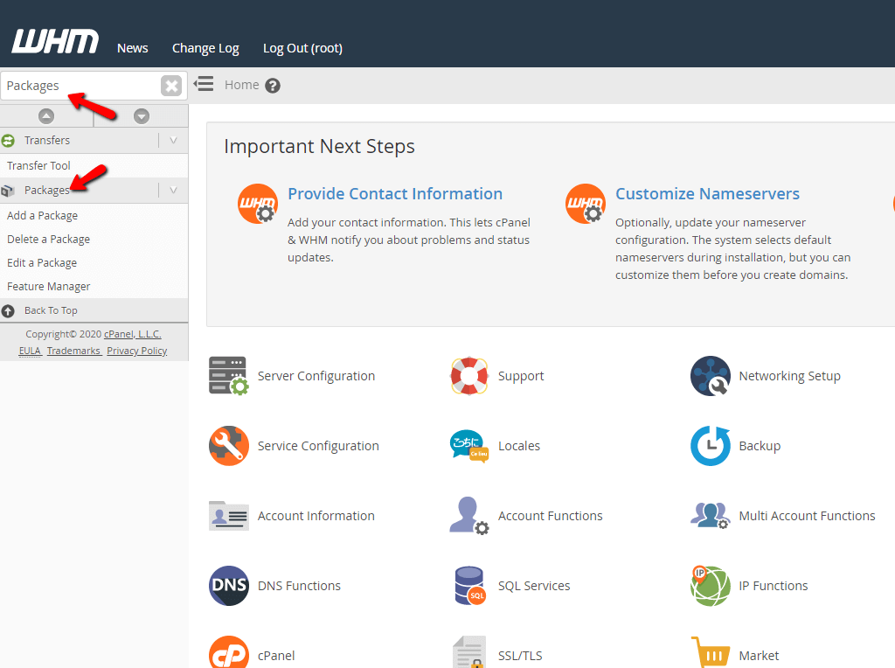Clear the Packages search field
The width and height of the screenshot is (895, 668).
171,87
